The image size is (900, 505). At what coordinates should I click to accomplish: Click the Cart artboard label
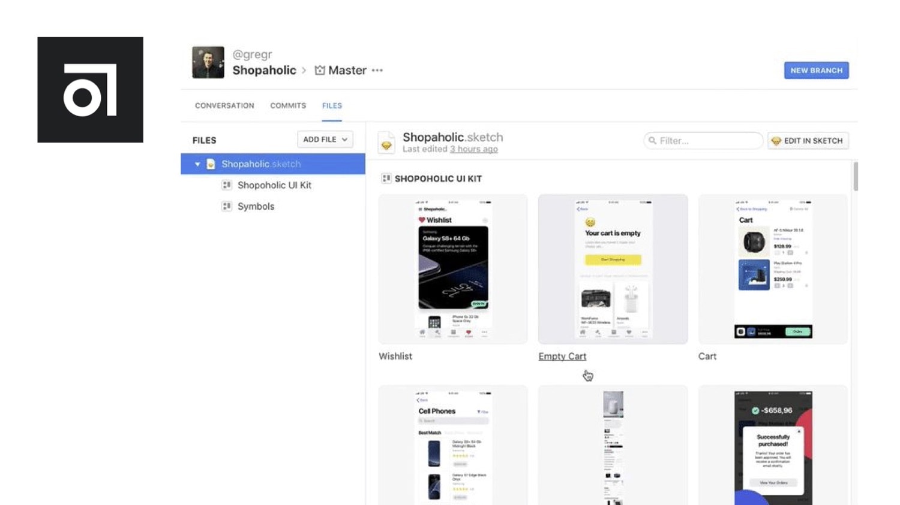coord(707,356)
